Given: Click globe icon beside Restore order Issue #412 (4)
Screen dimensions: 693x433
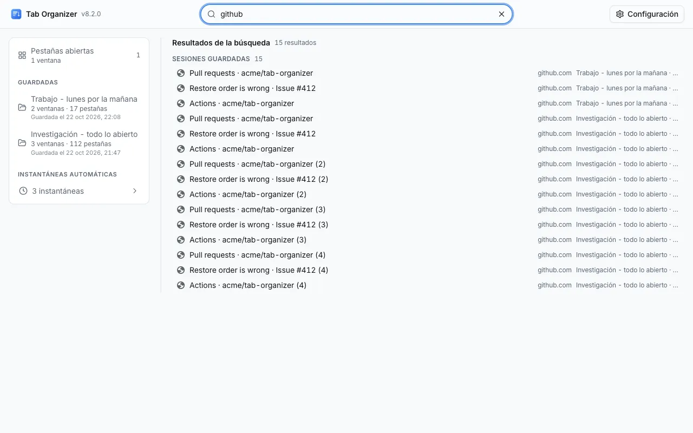Looking at the screenshot, I should pyautogui.click(x=181, y=270).
